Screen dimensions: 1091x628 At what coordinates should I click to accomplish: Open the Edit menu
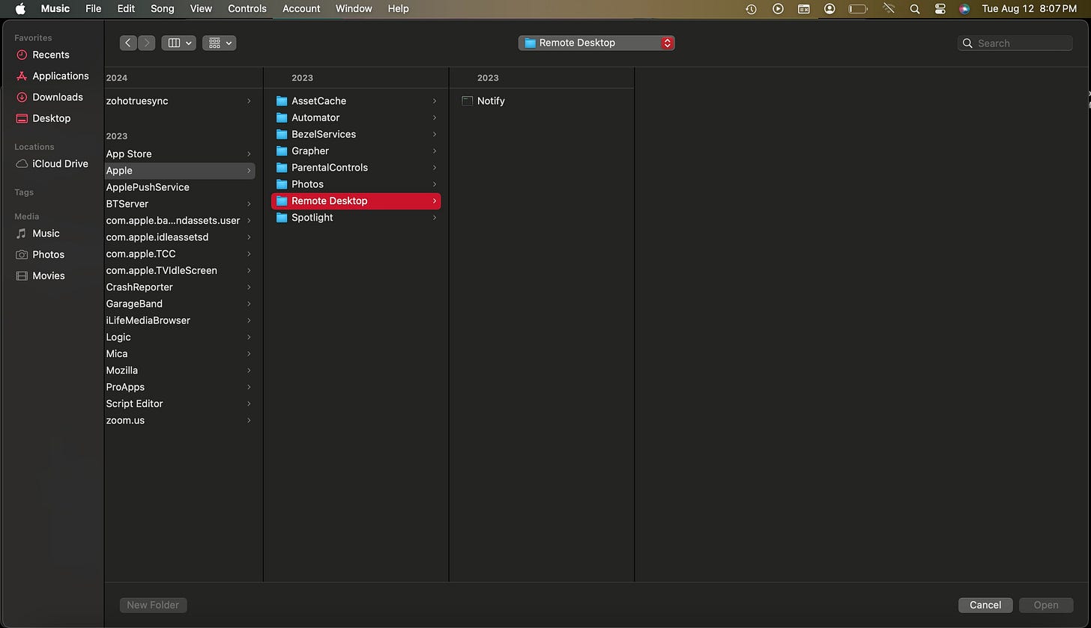[126, 9]
